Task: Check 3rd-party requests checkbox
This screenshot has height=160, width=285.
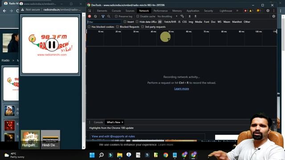Action: pos(142,27)
